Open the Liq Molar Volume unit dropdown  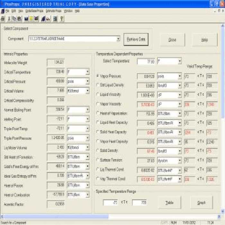(87, 147)
